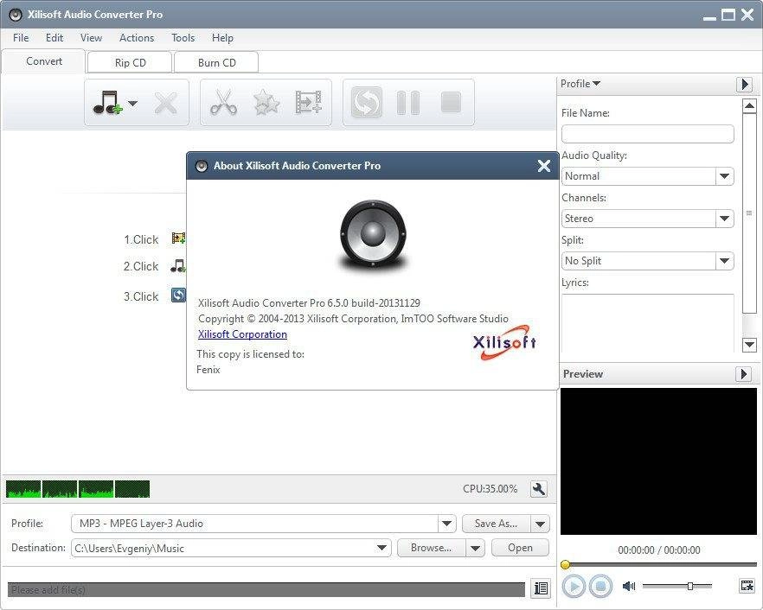Open the Edit menu

[54, 37]
